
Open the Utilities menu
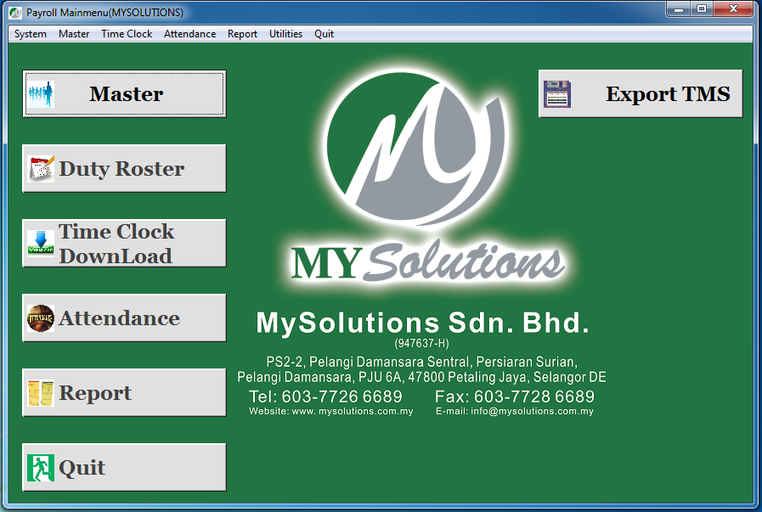(x=285, y=34)
